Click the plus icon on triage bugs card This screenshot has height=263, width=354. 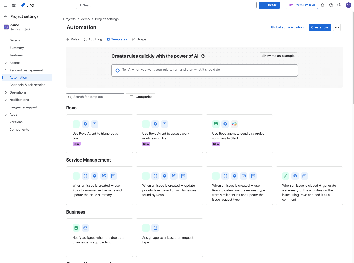76,124
